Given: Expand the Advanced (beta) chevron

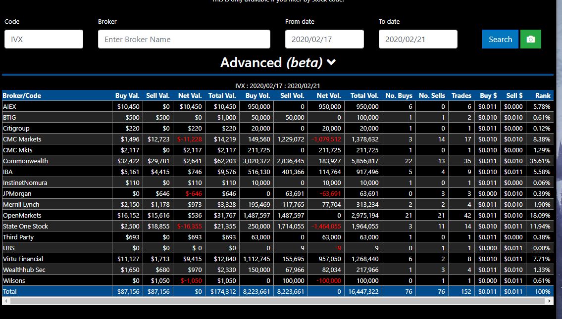Looking at the screenshot, I should pyautogui.click(x=332, y=62).
